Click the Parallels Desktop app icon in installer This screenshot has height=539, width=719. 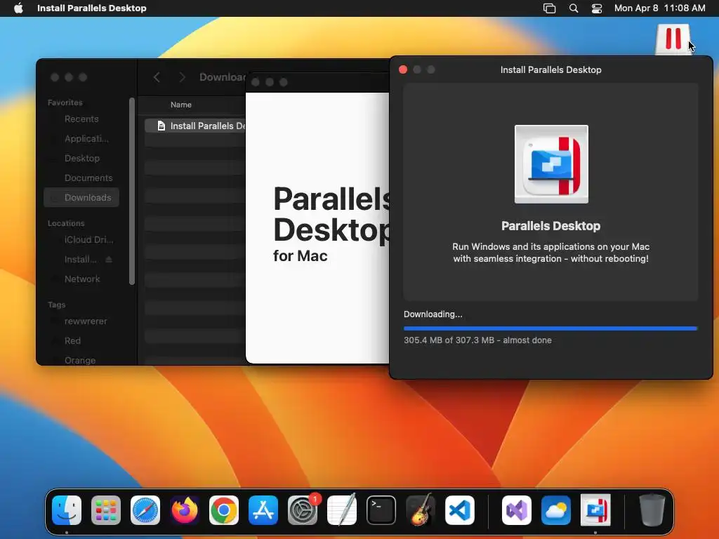point(551,164)
